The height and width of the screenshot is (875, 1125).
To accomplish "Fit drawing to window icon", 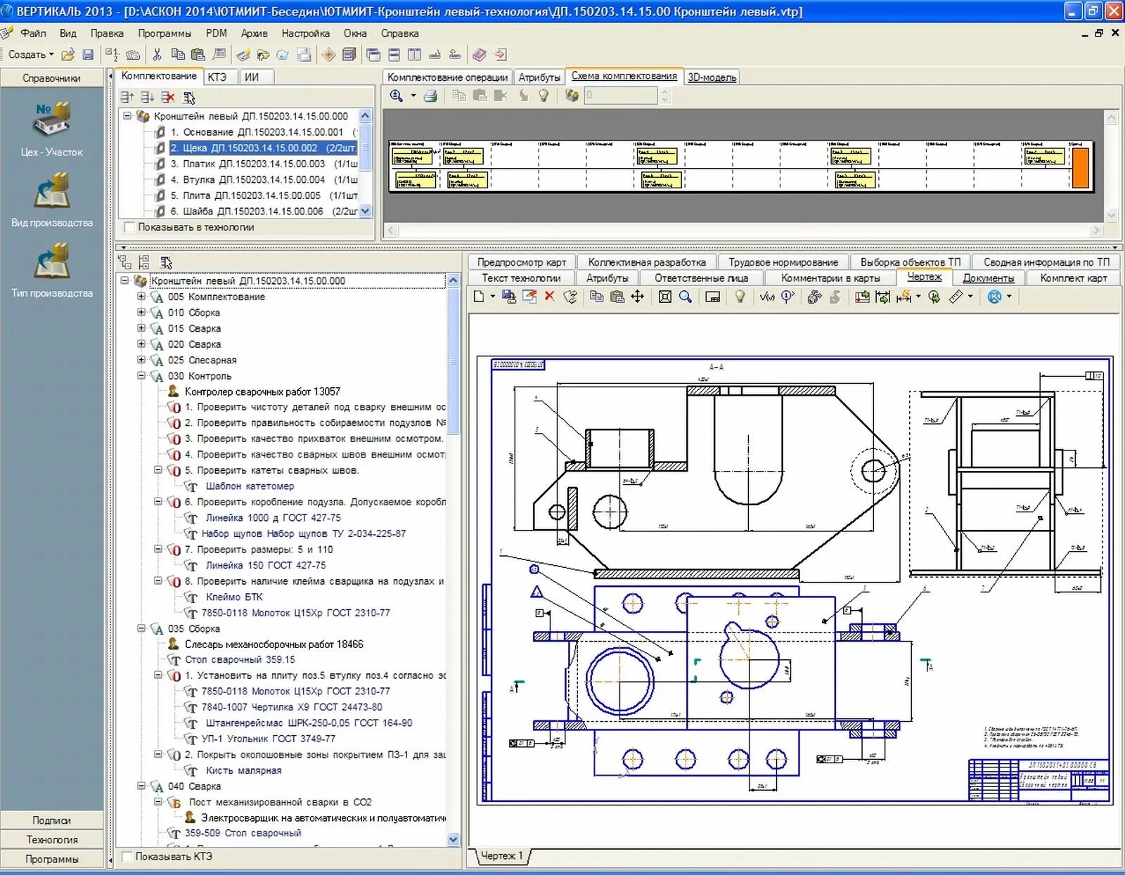I will click(664, 297).
